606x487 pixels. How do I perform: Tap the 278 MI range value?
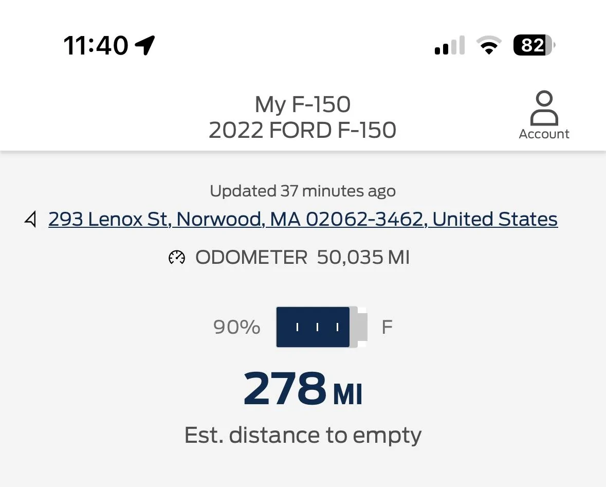303,389
